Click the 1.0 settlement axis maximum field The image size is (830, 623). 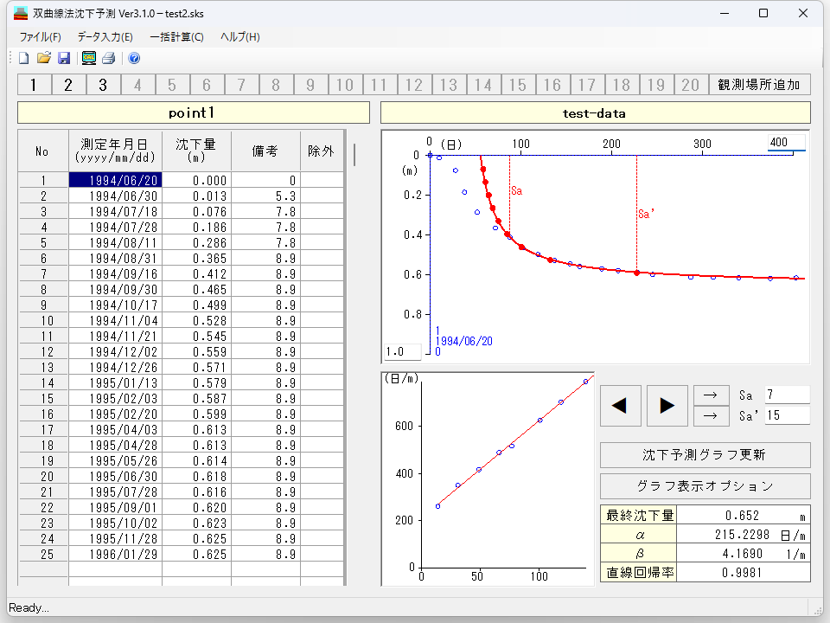tap(403, 352)
